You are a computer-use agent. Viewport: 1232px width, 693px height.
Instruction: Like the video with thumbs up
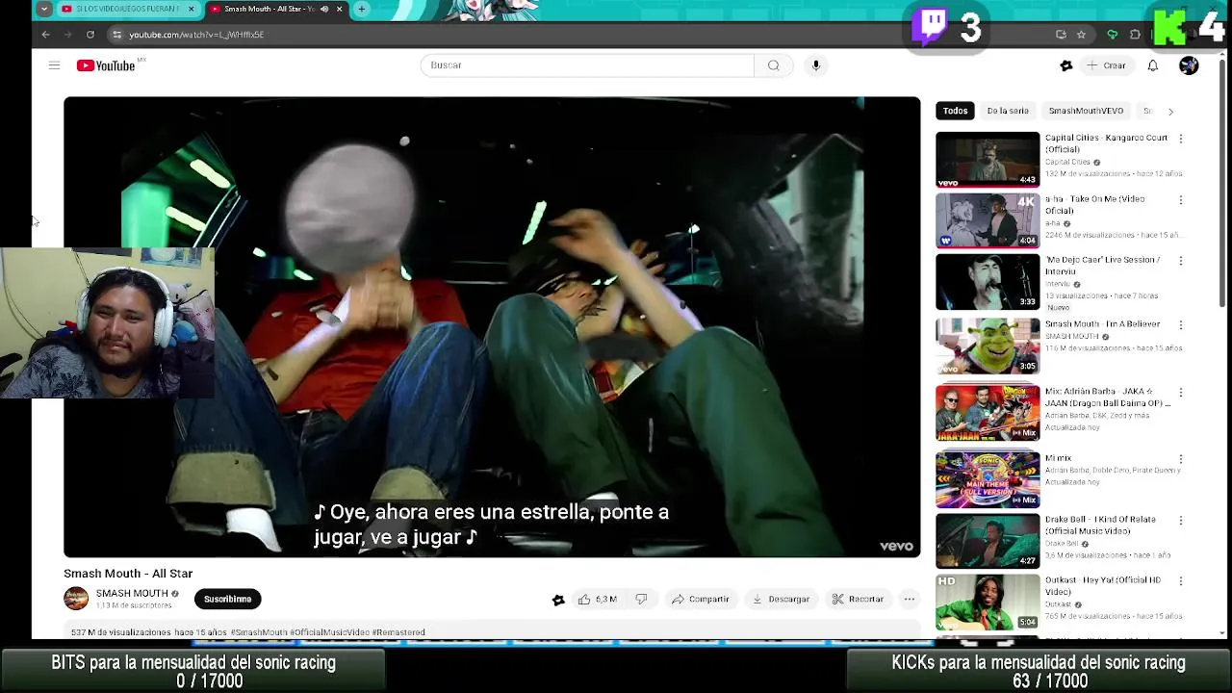click(598, 599)
